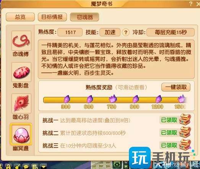
Task: Click 已领取 label for 挑战二
Action: (169, 133)
